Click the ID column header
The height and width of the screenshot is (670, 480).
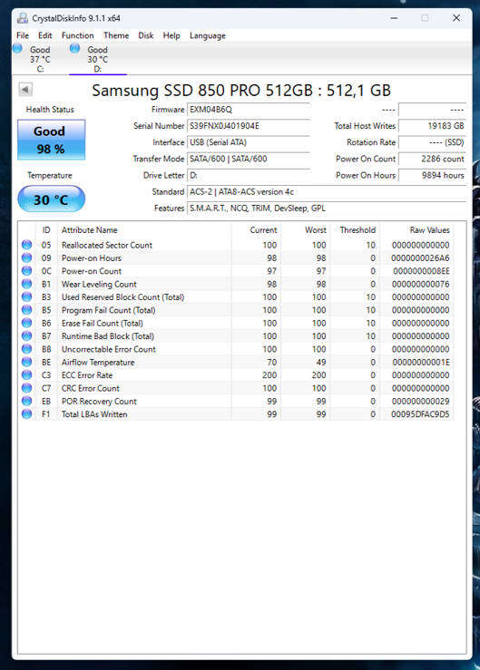pos(46,230)
